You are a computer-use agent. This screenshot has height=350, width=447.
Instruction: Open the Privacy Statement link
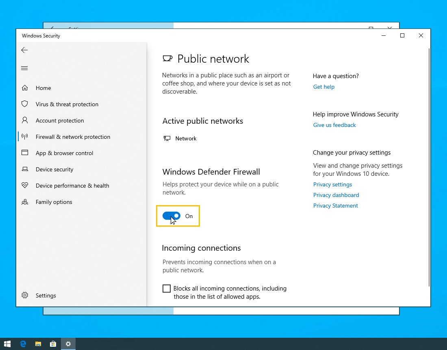335,206
